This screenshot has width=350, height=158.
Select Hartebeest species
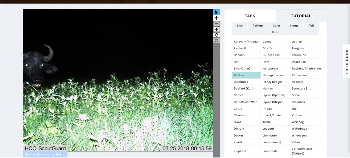275,68
